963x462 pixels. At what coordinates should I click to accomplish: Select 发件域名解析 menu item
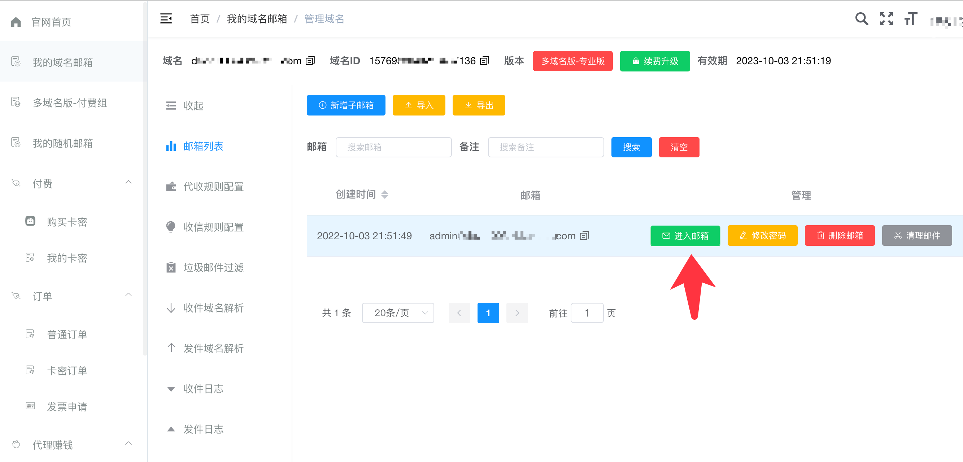[213, 348]
